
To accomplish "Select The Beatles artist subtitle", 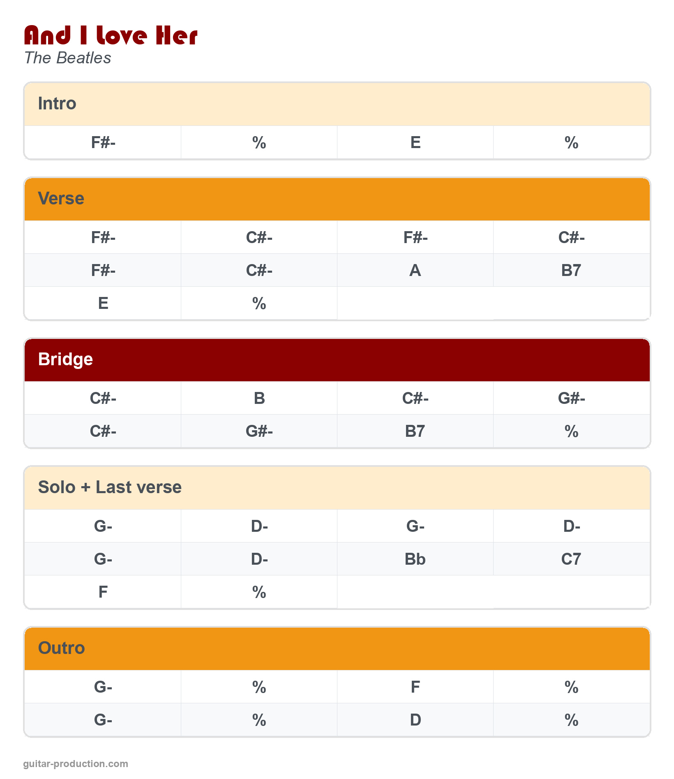I will coord(68,58).
